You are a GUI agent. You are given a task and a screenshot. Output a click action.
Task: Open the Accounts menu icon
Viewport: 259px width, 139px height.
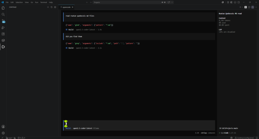coord(3,127)
